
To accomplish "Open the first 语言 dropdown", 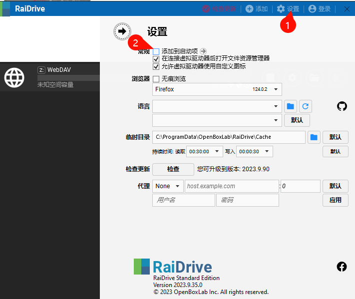I will (x=217, y=106).
